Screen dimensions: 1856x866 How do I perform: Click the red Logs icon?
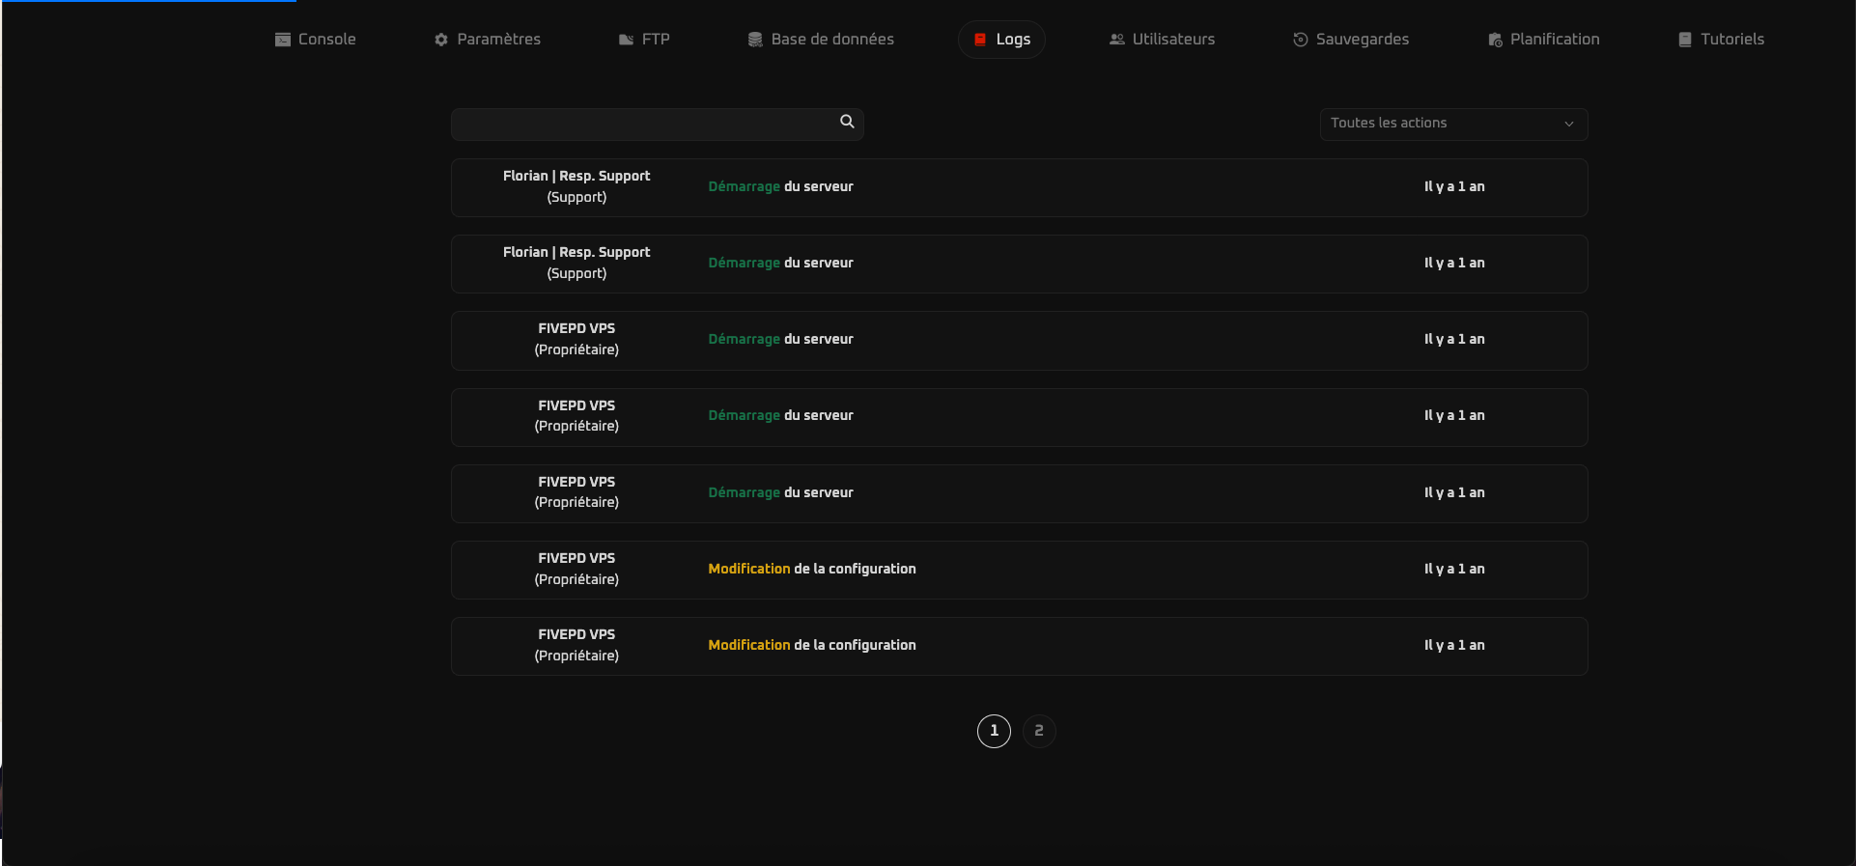[x=980, y=40]
